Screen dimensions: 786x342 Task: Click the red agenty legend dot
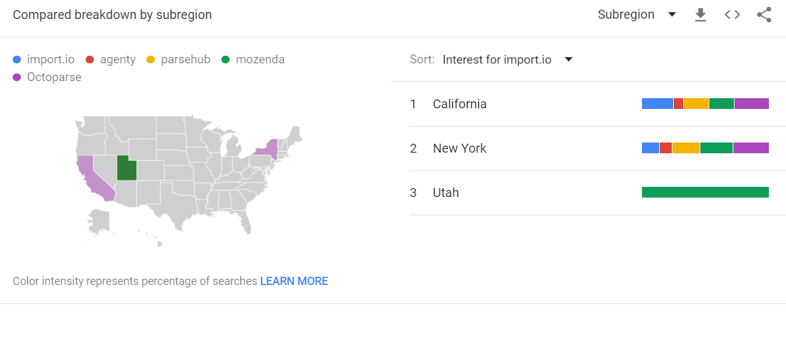point(89,60)
